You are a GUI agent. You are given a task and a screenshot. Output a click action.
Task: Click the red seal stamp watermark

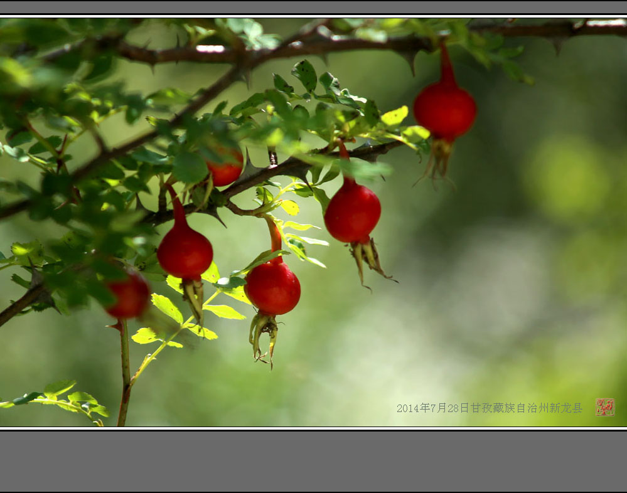(605, 407)
